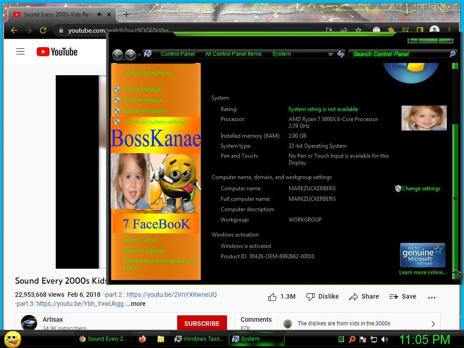Open Chrome extensions puzzle icon
The image size is (464, 348).
(x=391, y=30)
